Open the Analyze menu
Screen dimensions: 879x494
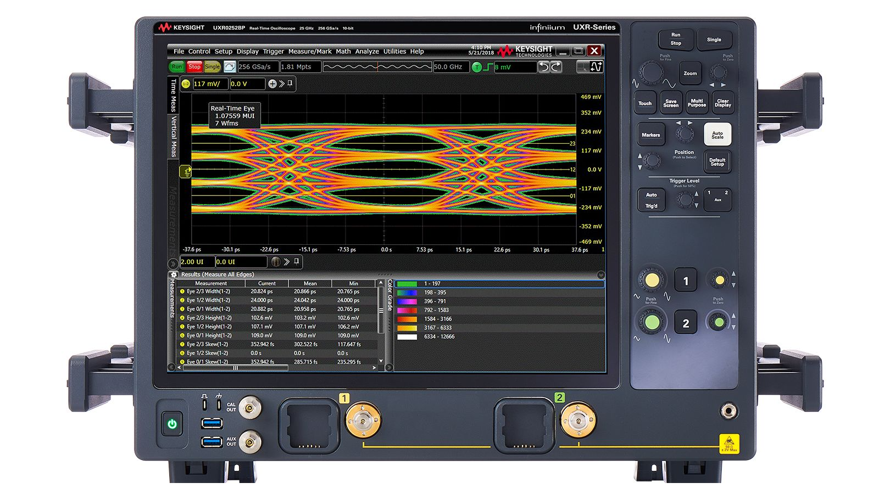(366, 52)
